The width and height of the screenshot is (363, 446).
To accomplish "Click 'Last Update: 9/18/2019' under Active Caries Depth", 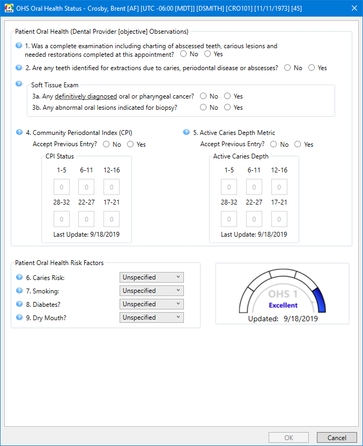I will [x=254, y=235].
